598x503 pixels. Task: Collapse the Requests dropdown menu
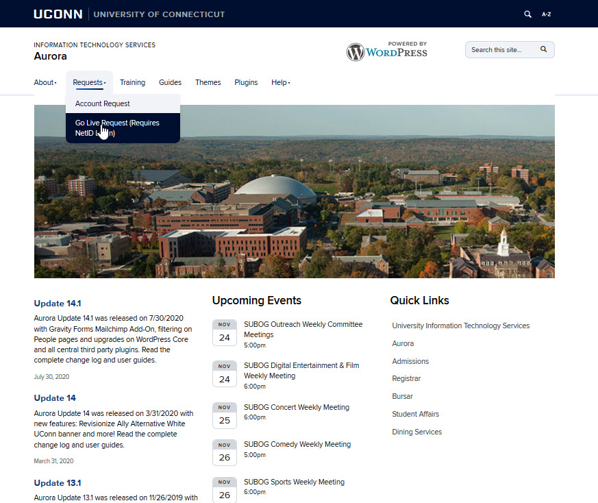coord(89,82)
